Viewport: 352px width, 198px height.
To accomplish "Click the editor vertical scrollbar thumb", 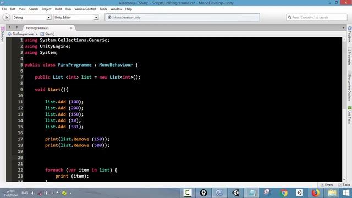I will click(344, 75).
